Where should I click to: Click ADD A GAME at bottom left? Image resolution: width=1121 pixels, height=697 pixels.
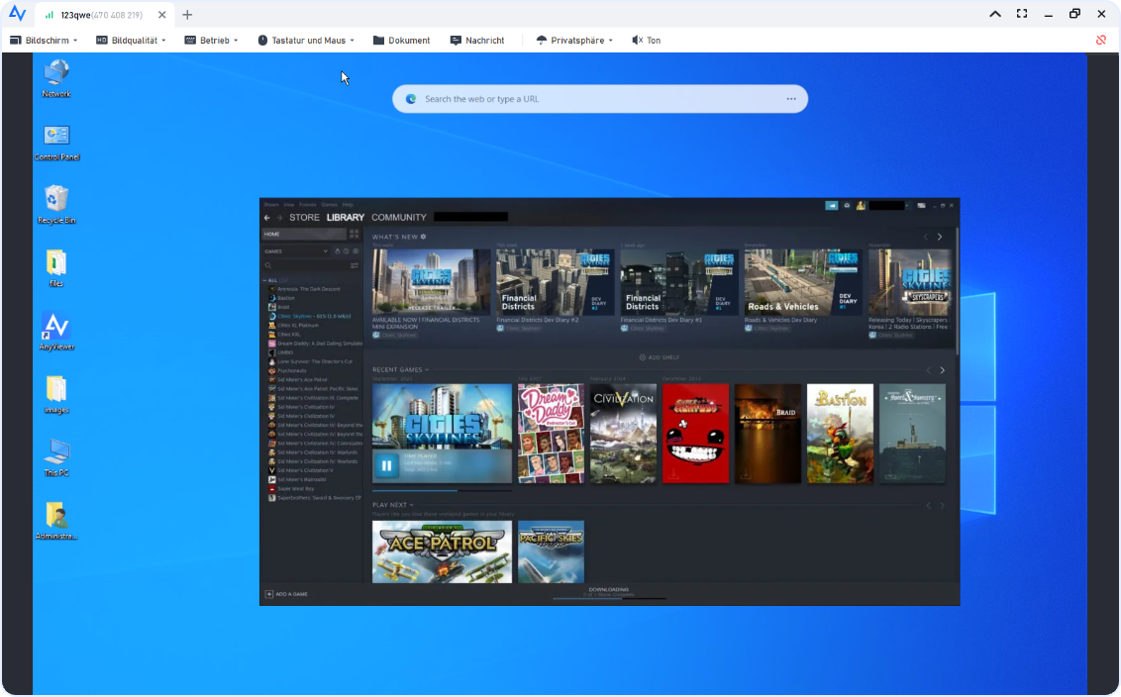(287, 594)
